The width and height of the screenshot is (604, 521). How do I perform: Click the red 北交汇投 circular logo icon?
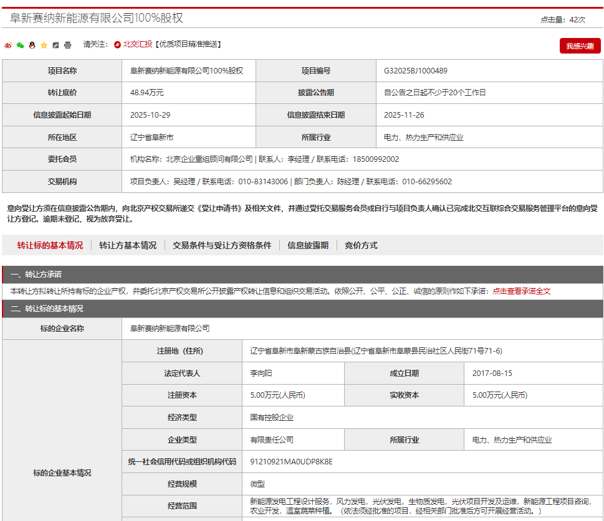pos(116,44)
